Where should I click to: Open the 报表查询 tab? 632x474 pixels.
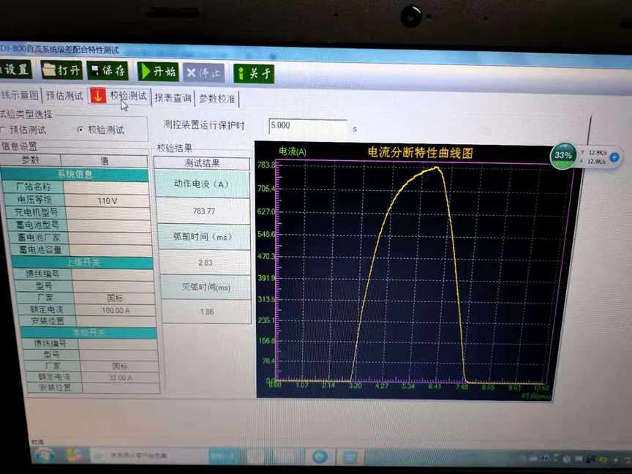click(173, 98)
